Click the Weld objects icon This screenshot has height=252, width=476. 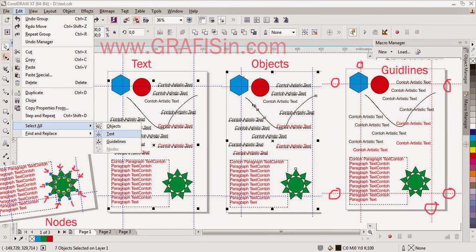tap(195, 32)
